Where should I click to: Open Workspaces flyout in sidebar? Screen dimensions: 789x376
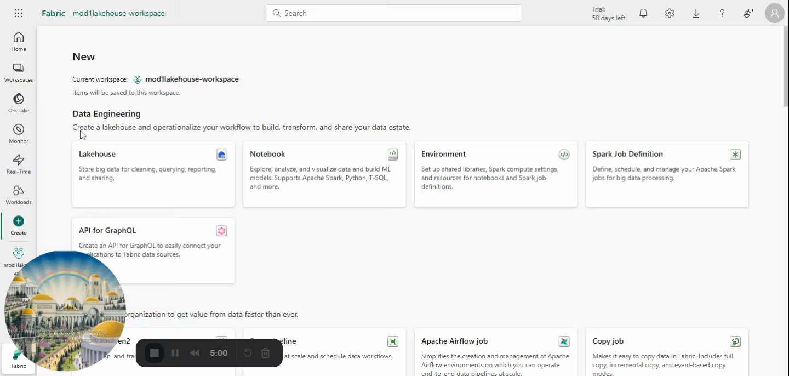(19, 72)
